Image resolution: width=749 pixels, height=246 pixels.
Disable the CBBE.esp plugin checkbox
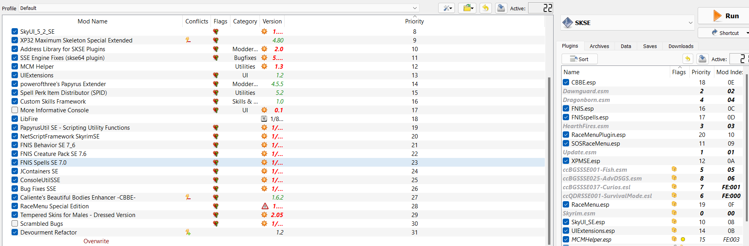pos(566,82)
